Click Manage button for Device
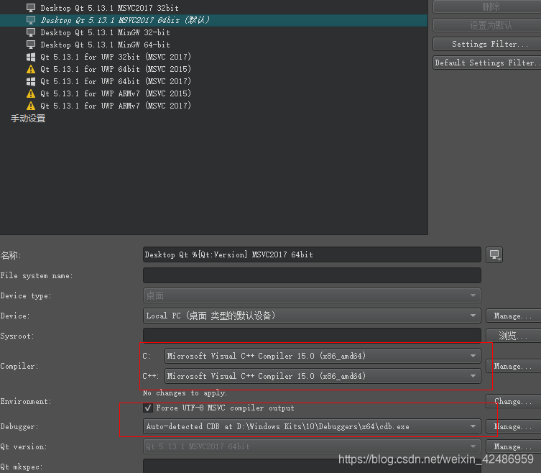 514,316
